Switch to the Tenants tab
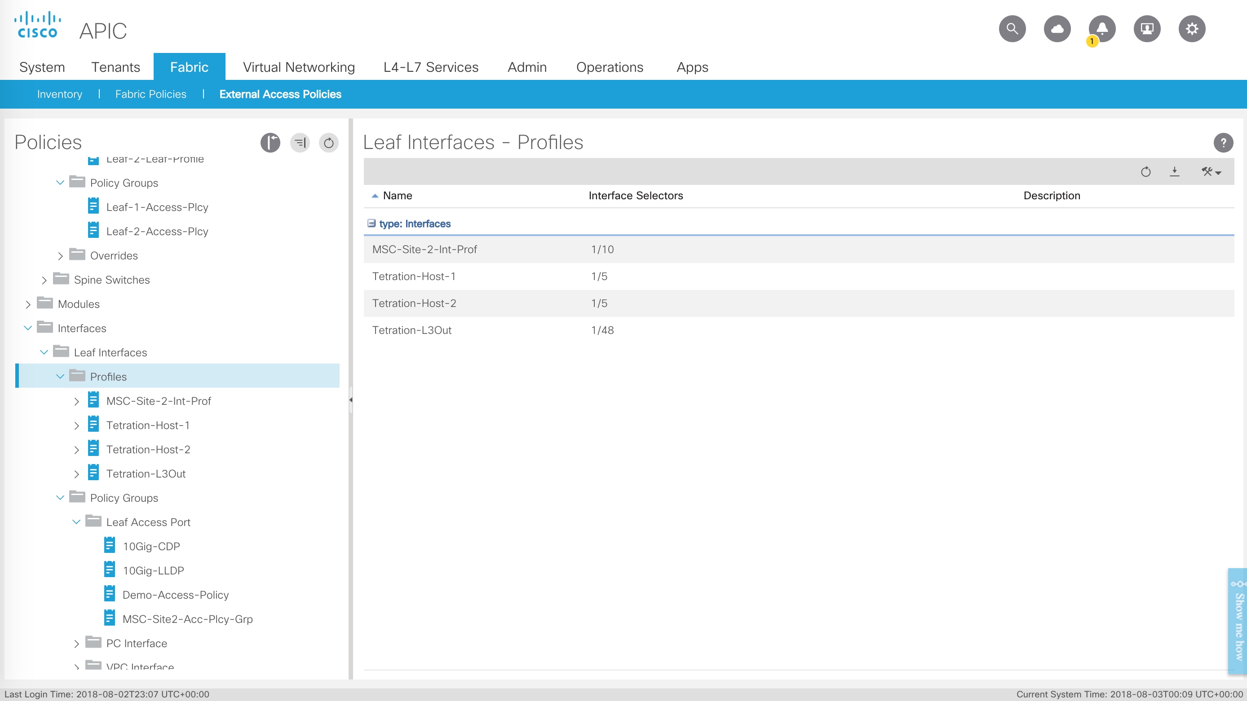The width and height of the screenshot is (1247, 701). coord(116,67)
